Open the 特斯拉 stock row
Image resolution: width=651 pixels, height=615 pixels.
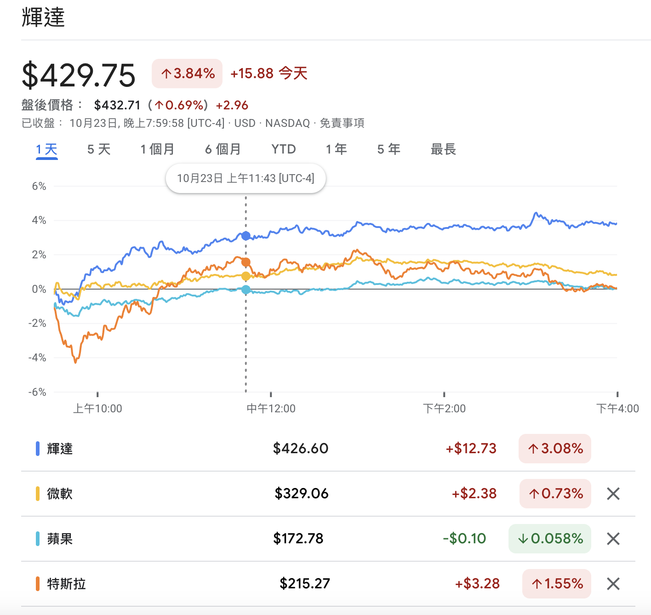coord(328,584)
